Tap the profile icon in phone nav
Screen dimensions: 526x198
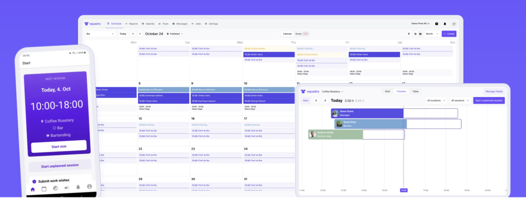tap(89, 187)
